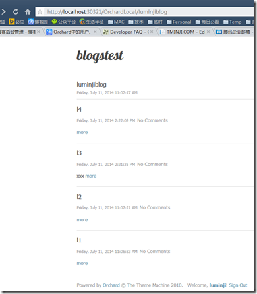
Task: Click the more link under post l2
Action: 82,220
